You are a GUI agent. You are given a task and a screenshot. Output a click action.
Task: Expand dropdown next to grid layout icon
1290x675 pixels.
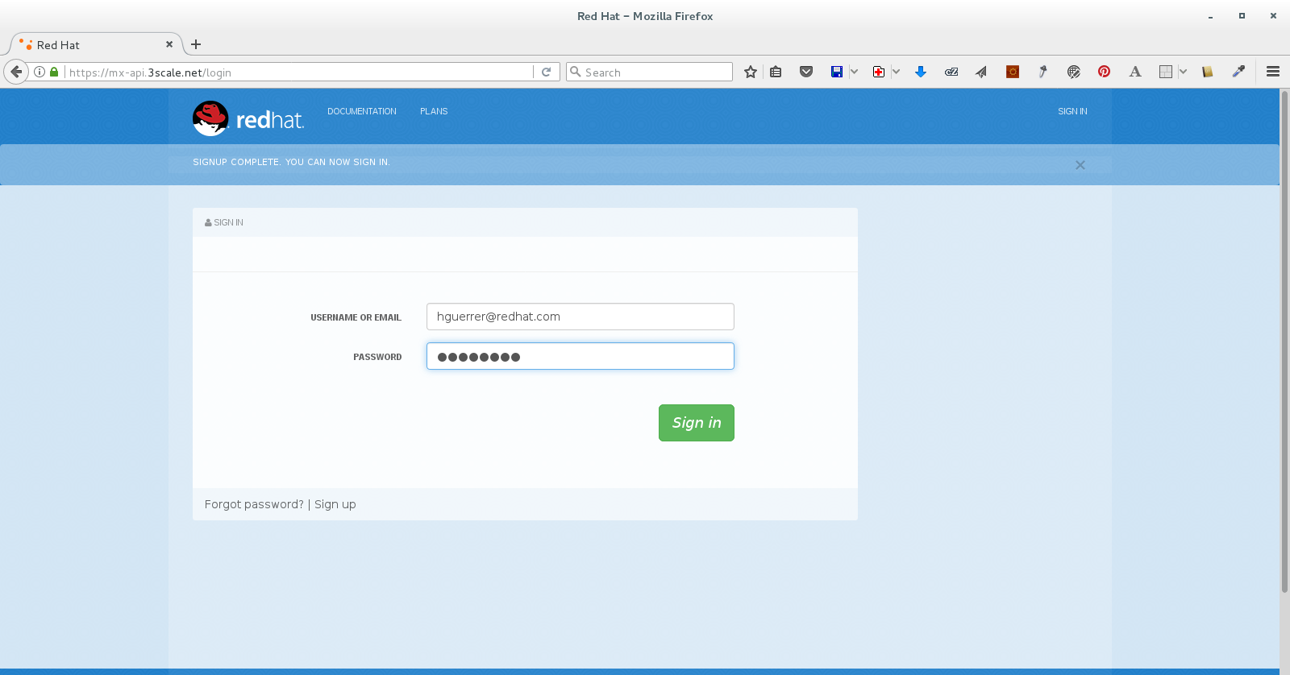(1183, 72)
